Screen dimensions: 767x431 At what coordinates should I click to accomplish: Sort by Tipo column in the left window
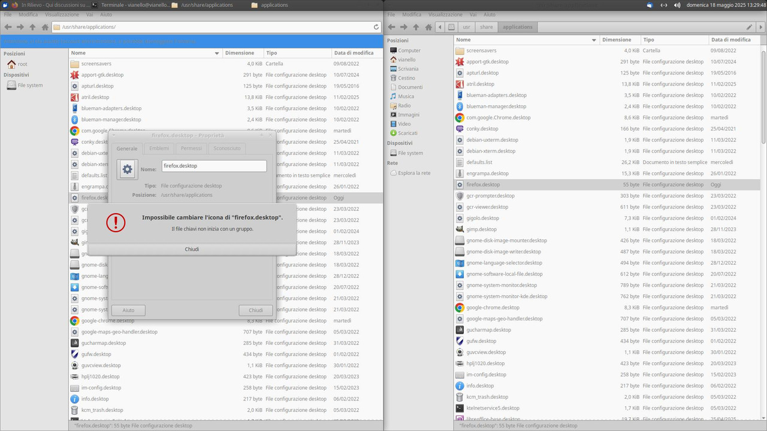[x=298, y=53]
